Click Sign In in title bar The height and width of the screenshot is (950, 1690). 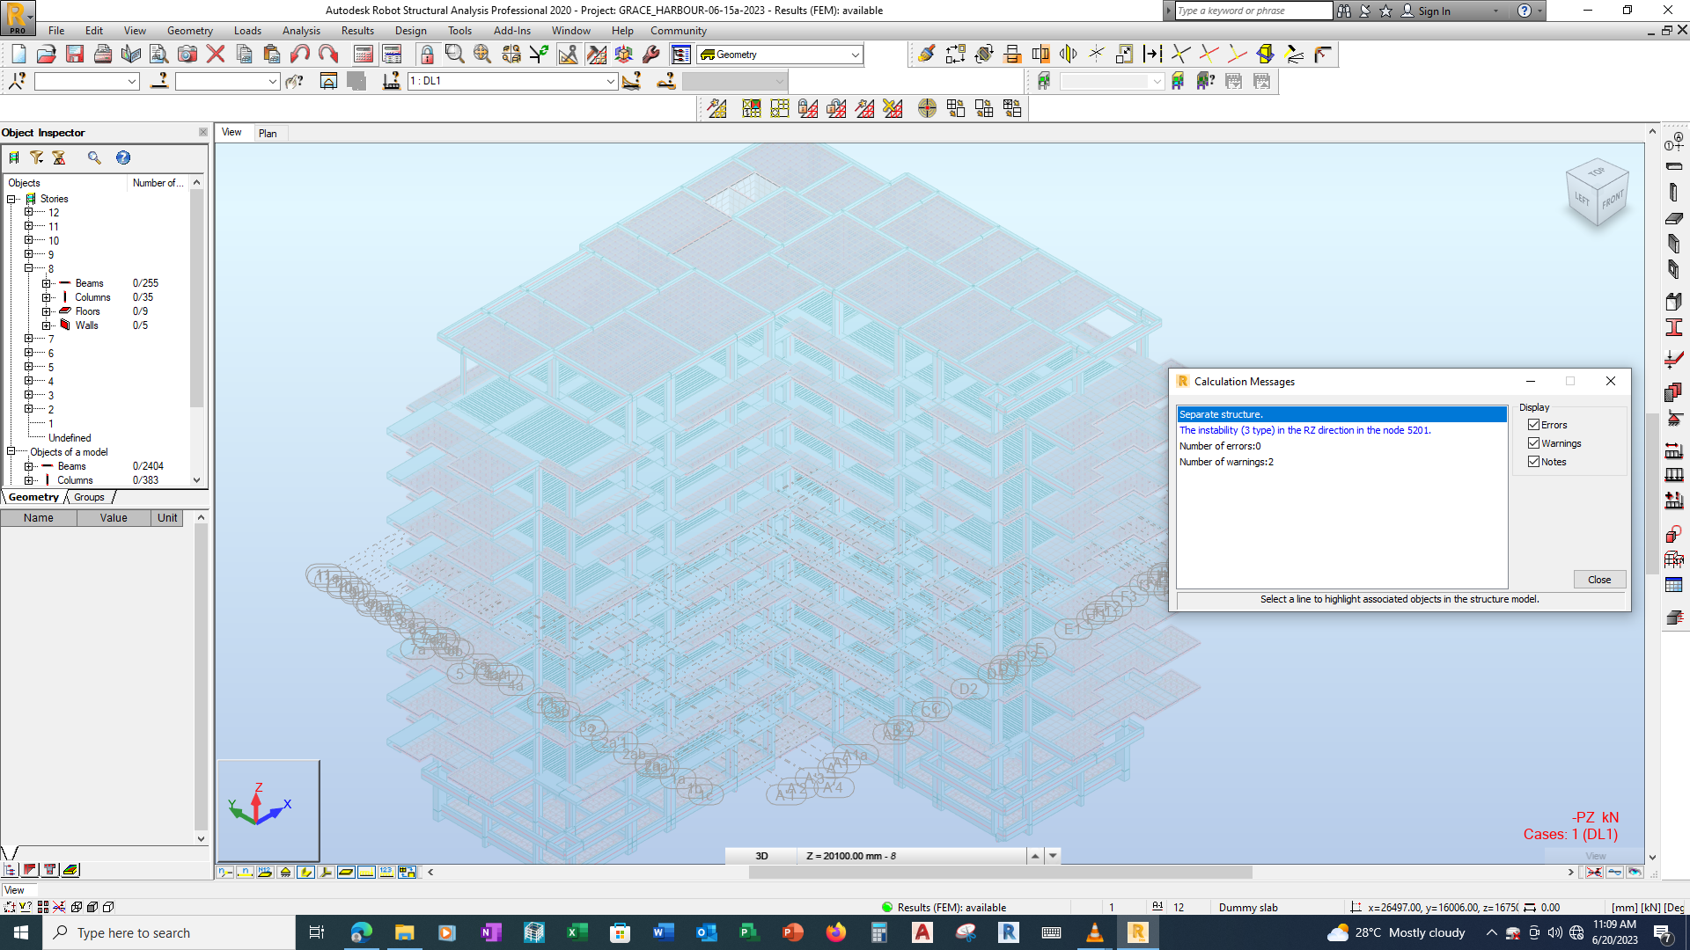(x=1434, y=11)
